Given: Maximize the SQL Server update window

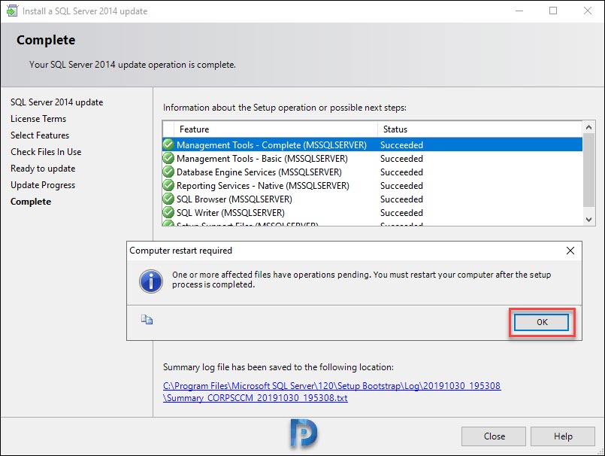Looking at the screenshot, I should 553,11.
